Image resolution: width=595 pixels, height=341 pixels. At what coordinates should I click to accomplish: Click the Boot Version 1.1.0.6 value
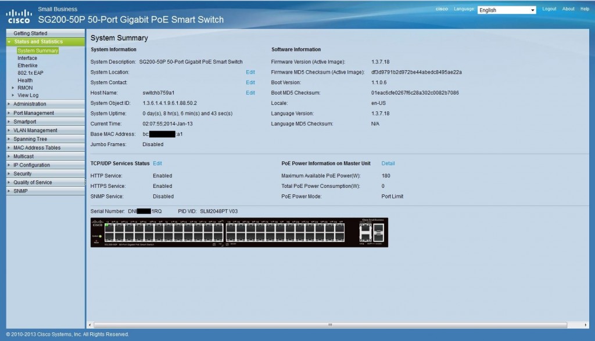click(x=379, y=82)
